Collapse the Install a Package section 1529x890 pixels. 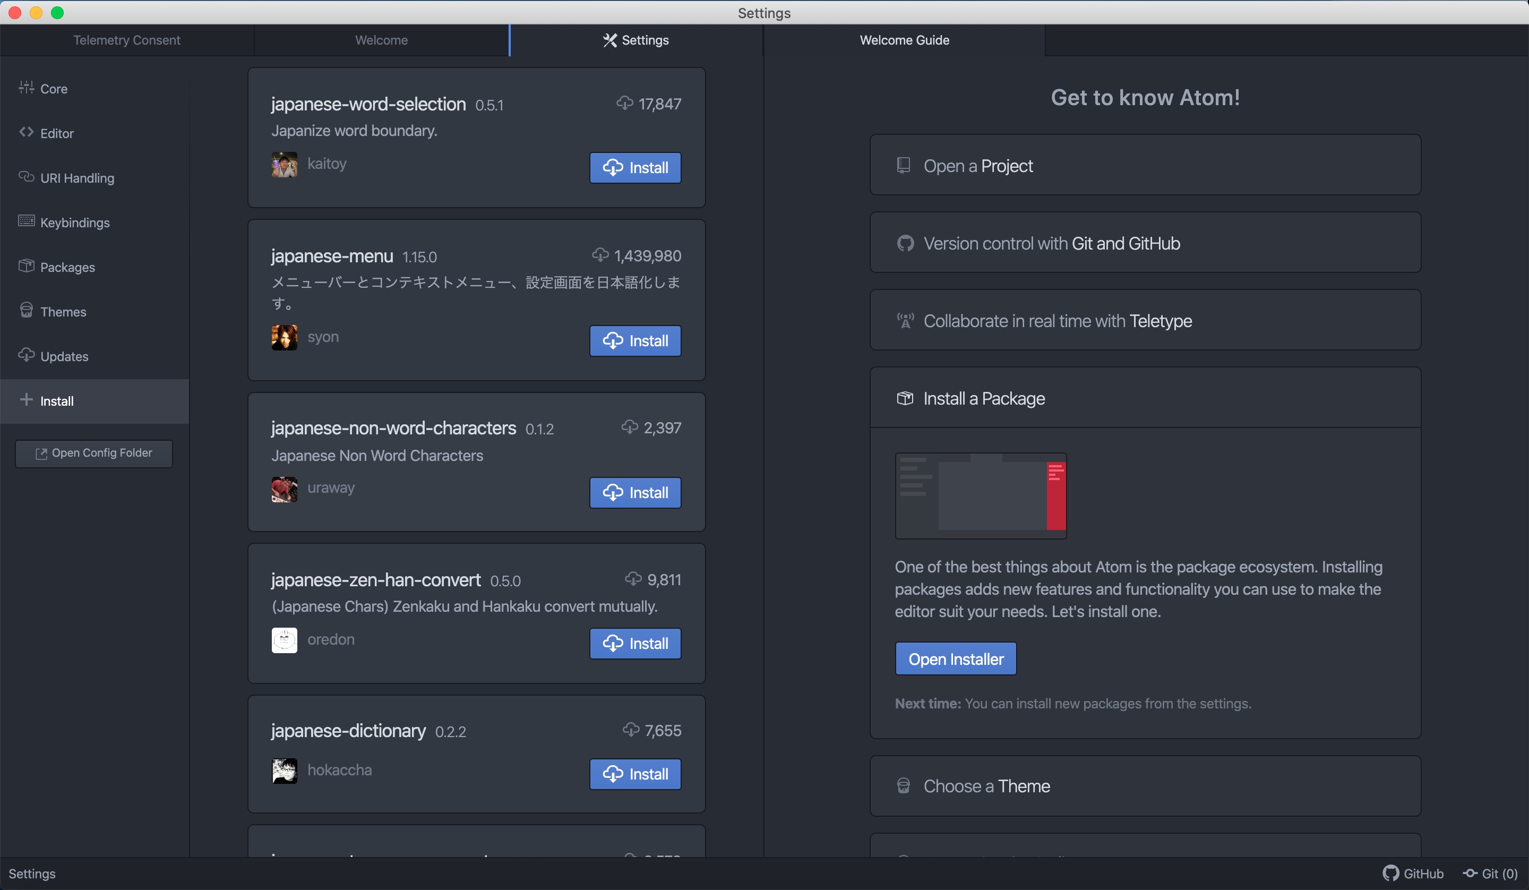click(1145, 398)
